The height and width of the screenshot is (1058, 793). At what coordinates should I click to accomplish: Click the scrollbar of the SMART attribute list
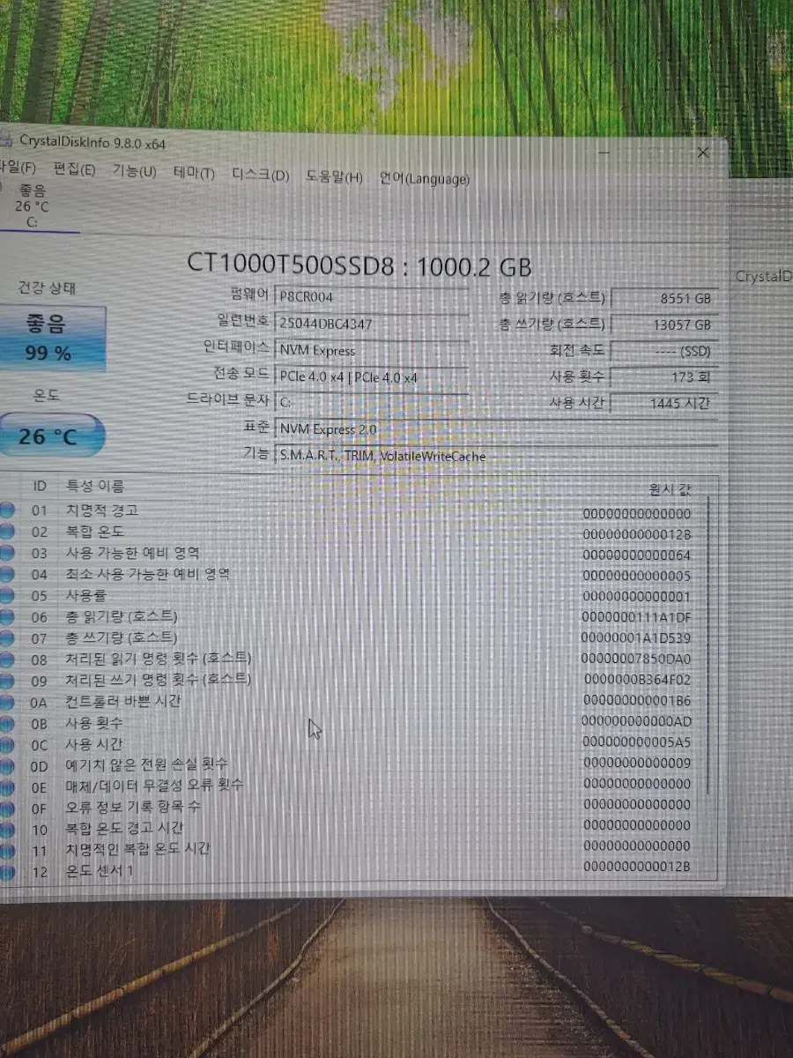(708, 644)
